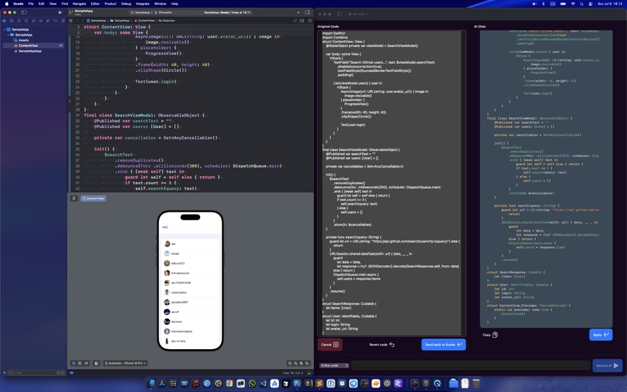The height and width of the screenshot is (392, 627).
Task: Add an editor on the right
Action: coord(310,20)
